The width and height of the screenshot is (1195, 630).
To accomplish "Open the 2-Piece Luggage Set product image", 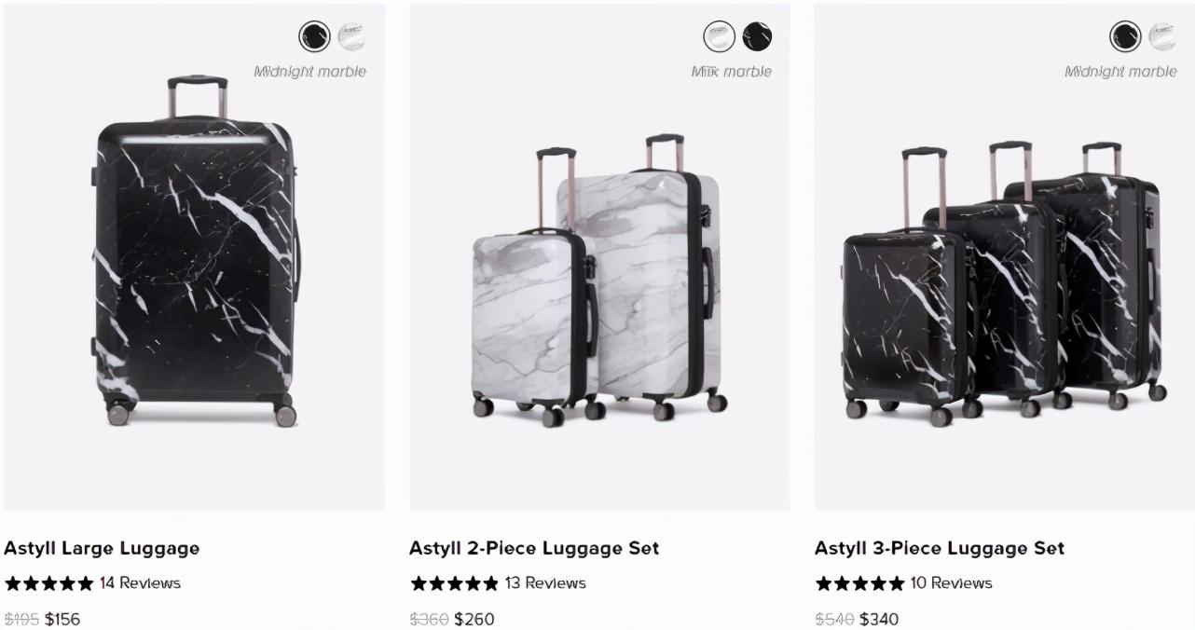I will click(x=599, y=256).
